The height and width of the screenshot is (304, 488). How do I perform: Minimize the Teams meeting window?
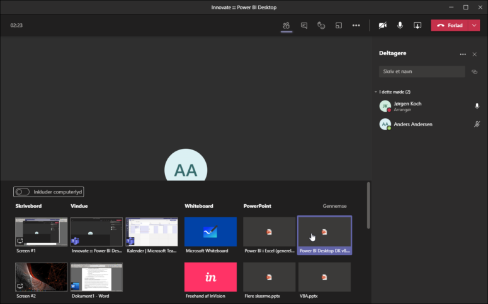(451, 7)
